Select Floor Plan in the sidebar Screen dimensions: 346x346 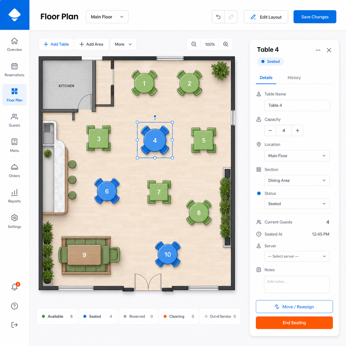tap(14, 95)
